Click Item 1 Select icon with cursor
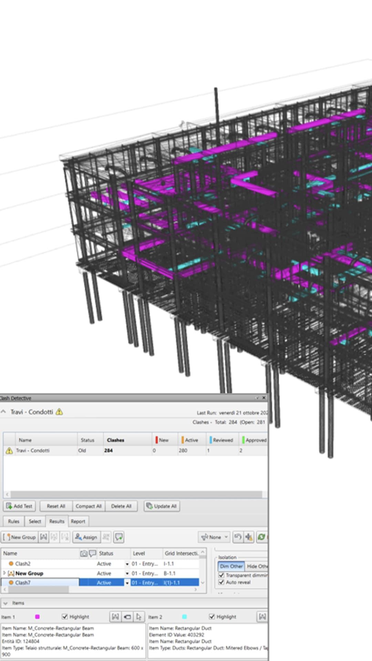Image resolution: width=372 pixels, height=661 pixels. tap(138, 617)
